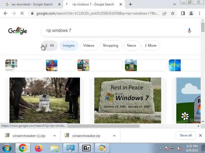Show all downloads
The image size is (205, 153).
pyautogui.click(x=186, y=135)
